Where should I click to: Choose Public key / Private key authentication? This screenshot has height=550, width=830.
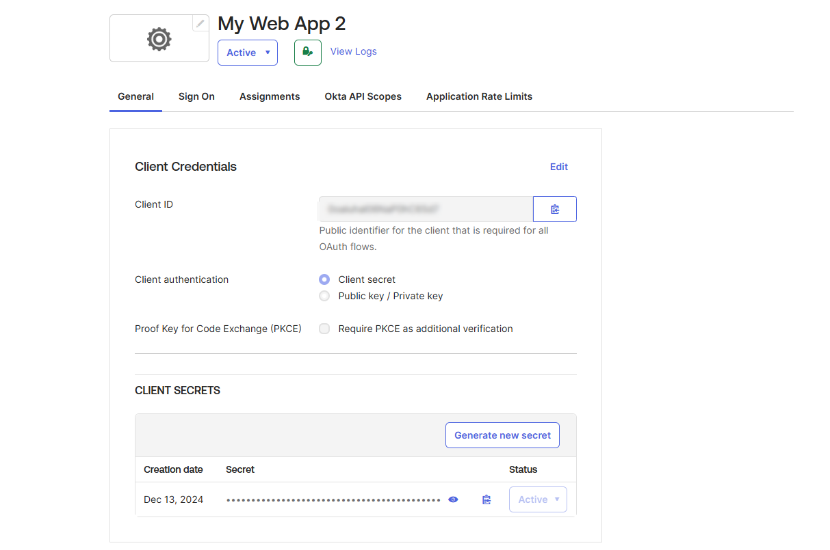[x=324, y=296]
